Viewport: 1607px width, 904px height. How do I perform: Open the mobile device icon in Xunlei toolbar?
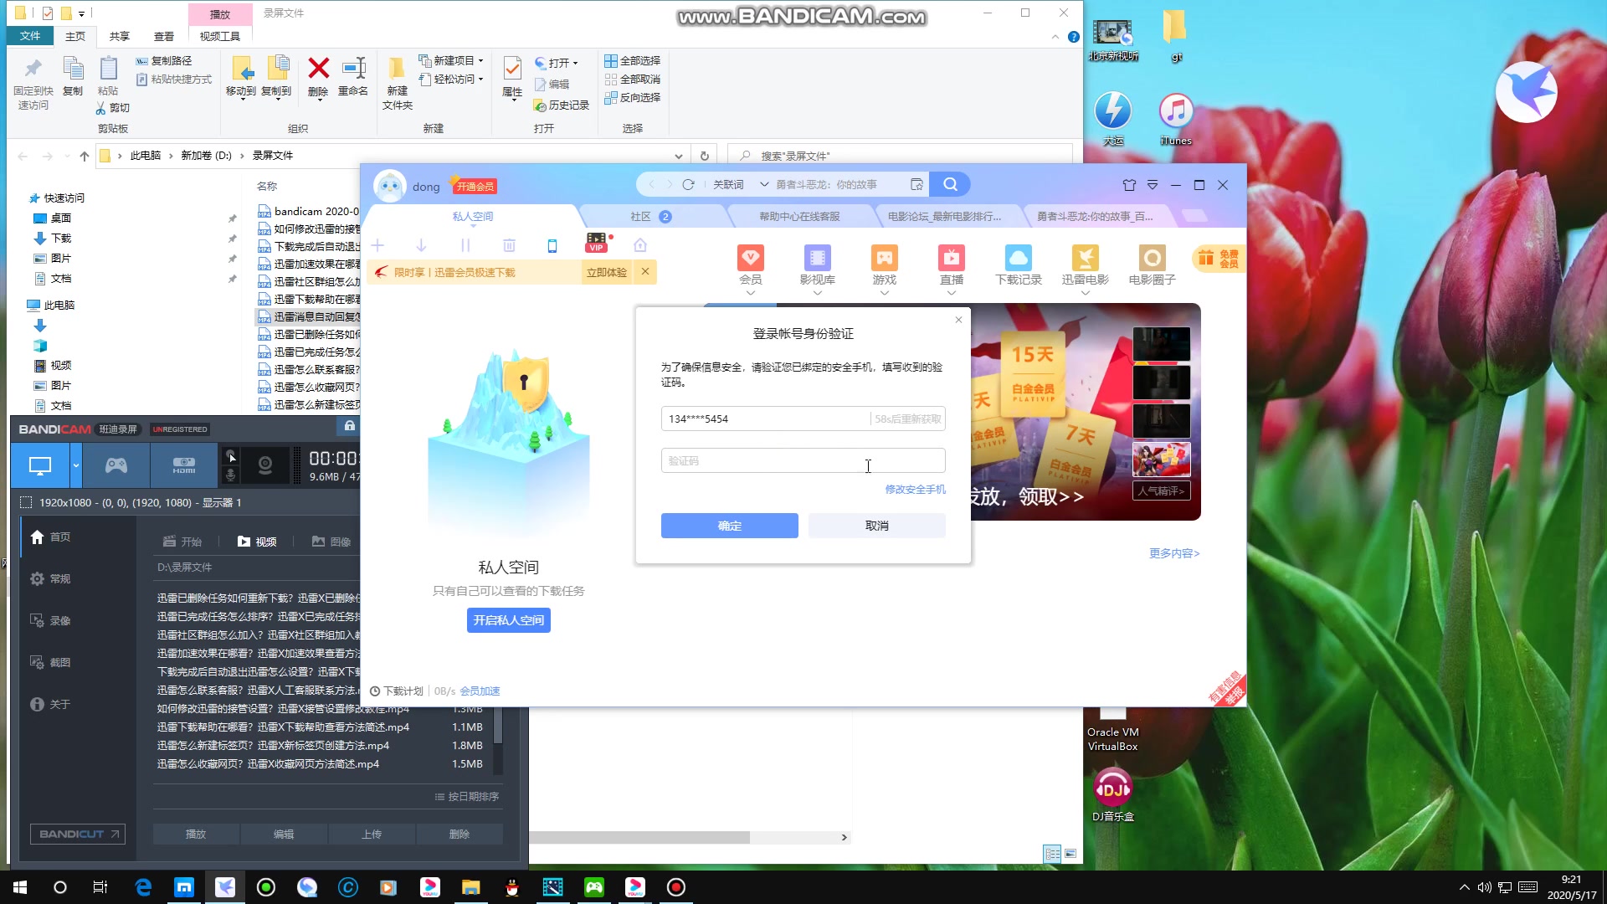coord(552,245)
